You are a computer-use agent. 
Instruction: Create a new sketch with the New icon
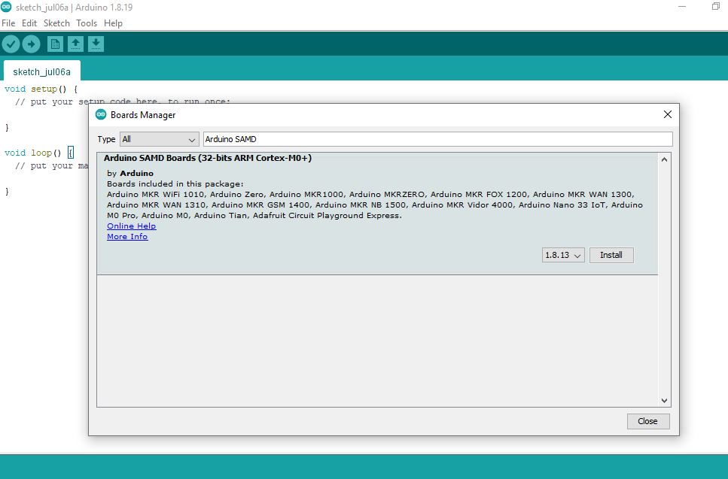click(55, 44)
